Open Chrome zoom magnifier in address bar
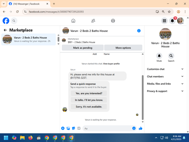Viewport: 189px width, 142px height. pyautogui.click(x=163, y=12)
